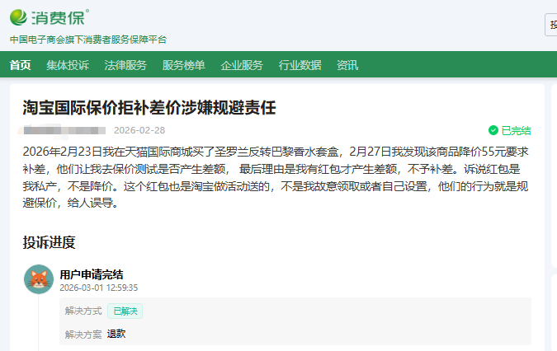Click the 已完结 status label
The width and height of the screenshot is (557, 351).
[x=516, y=130]
